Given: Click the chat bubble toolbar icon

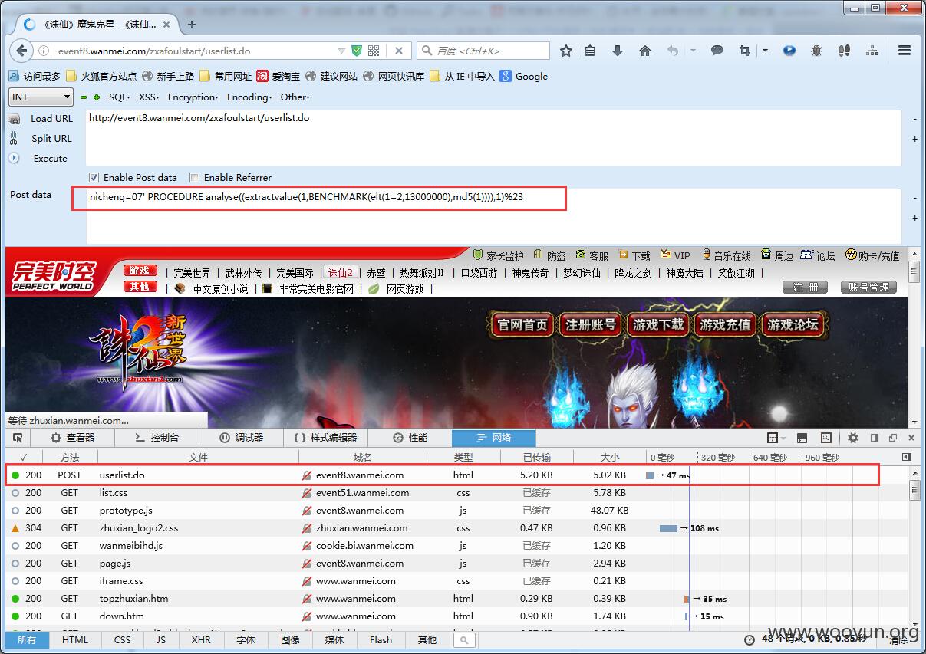Looking at the screenshot, I should tap(717, 51).
